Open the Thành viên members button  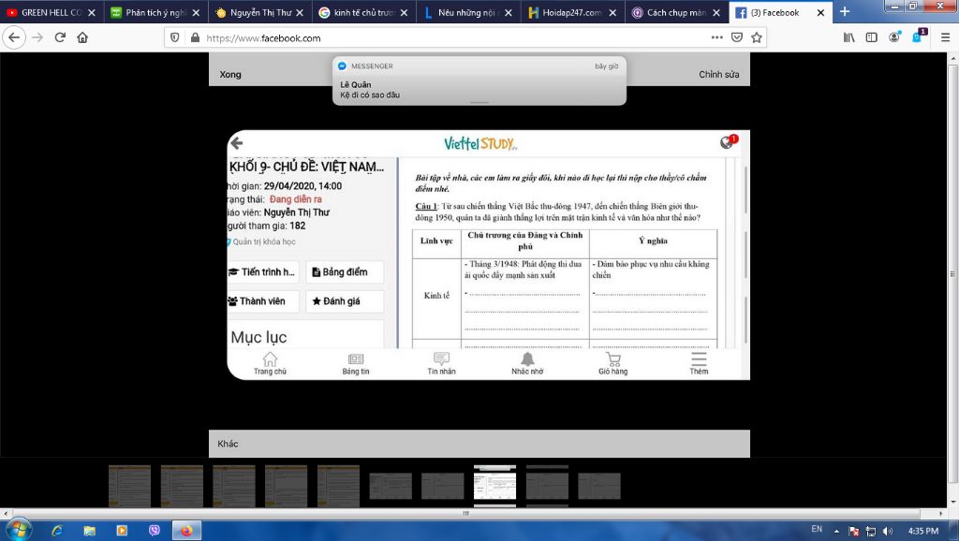pyautogui.click(x=262, y=301)
